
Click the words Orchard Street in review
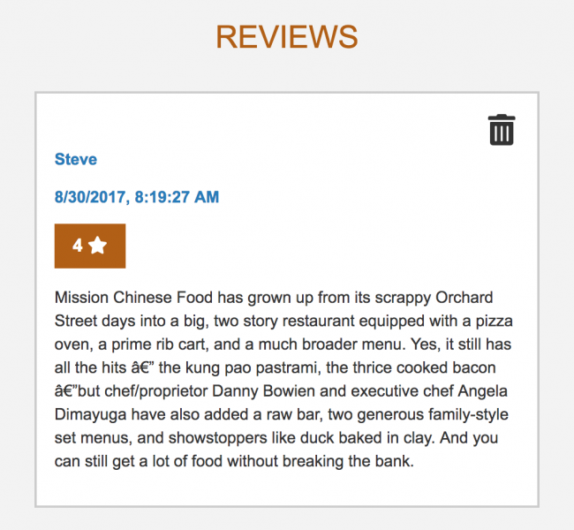(x=274, y=309)
